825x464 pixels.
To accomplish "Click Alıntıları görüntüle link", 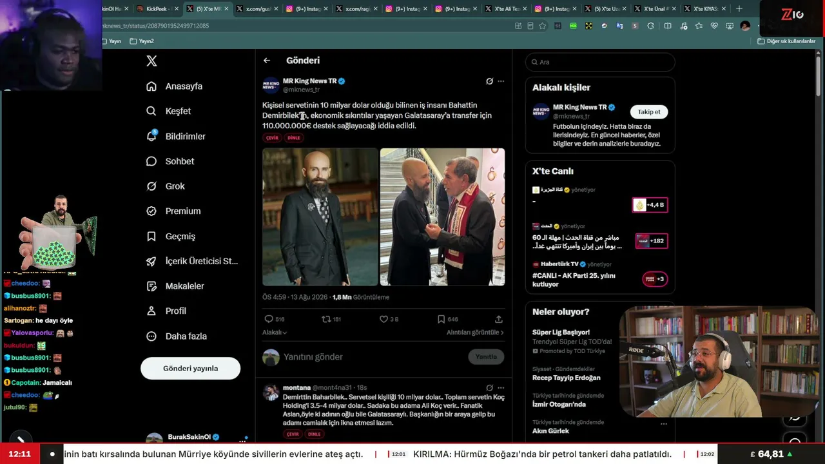I will pyautogui.click(x=475, y=333).
